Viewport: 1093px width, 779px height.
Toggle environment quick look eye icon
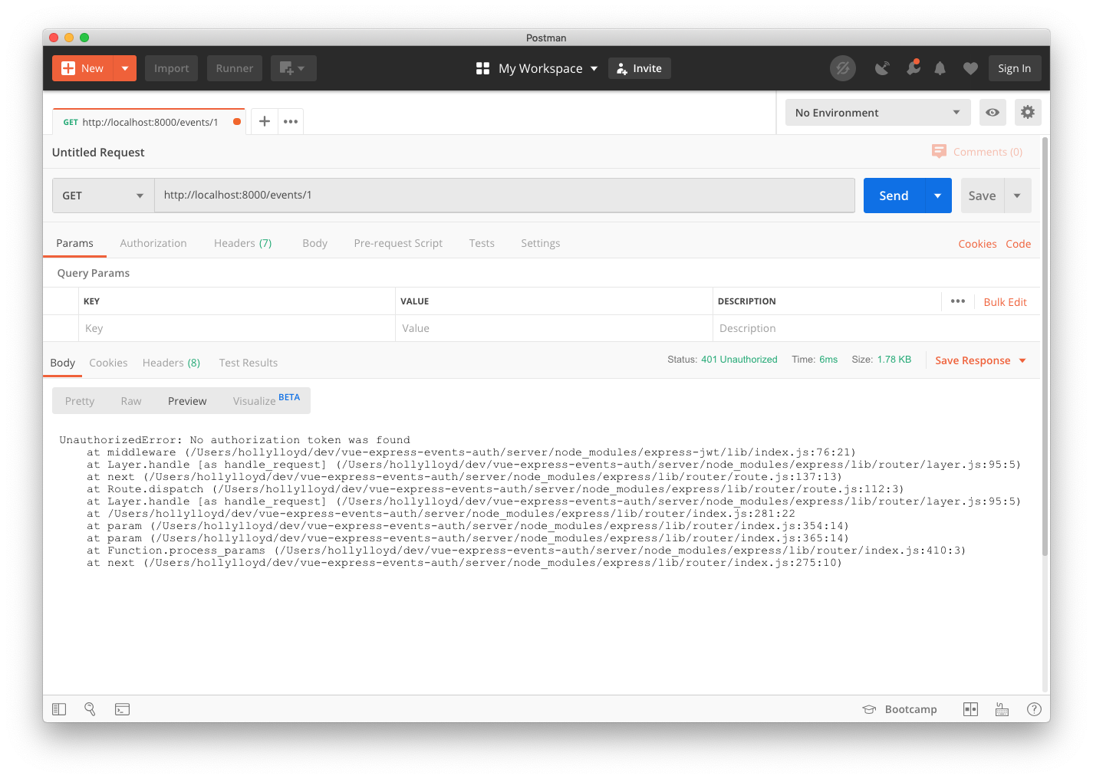[993, 113]
